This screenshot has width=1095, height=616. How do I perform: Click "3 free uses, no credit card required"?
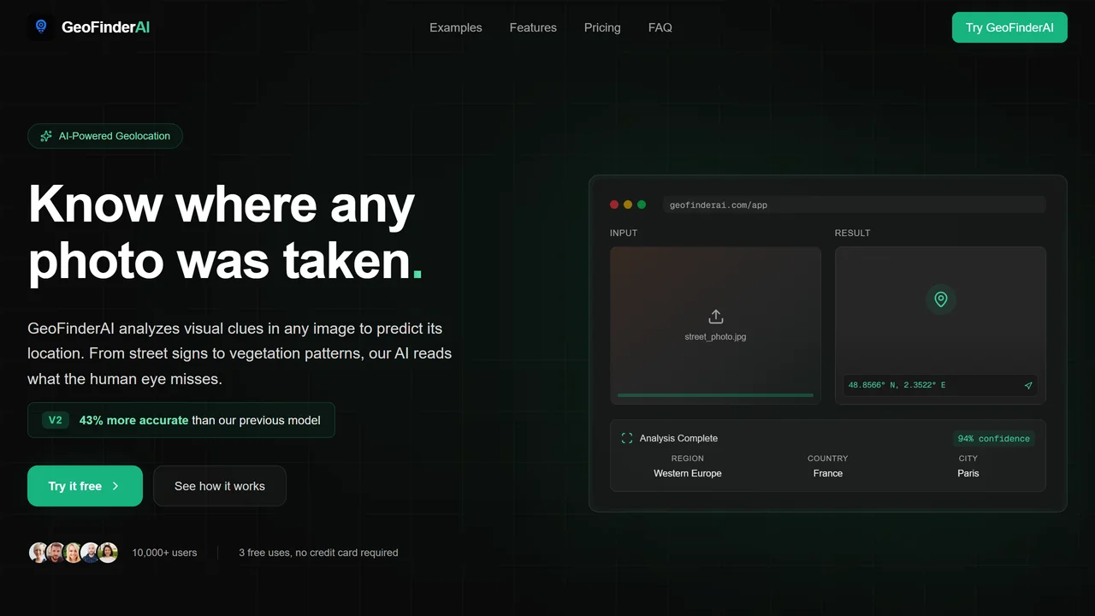click(318, 553)
